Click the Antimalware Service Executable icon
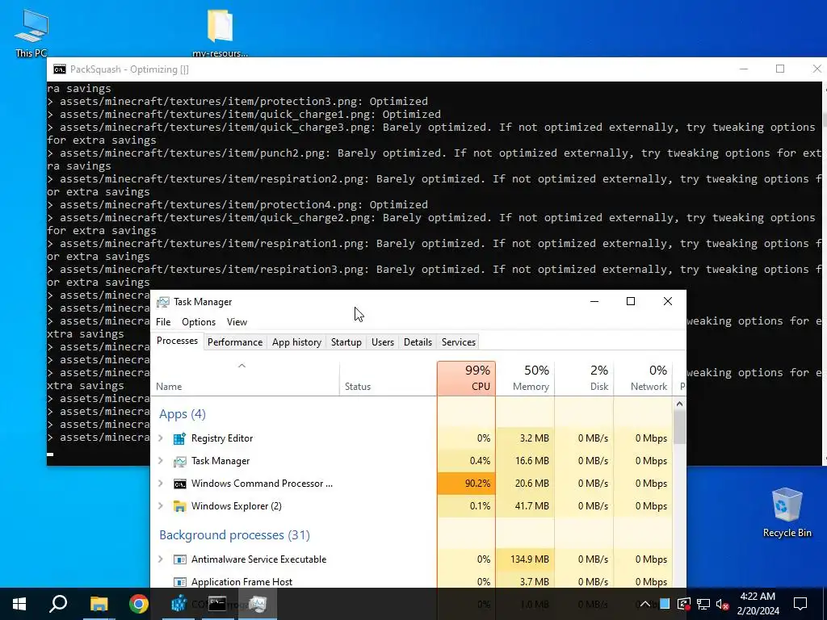 pyautogui.click(x=179, y=559)
